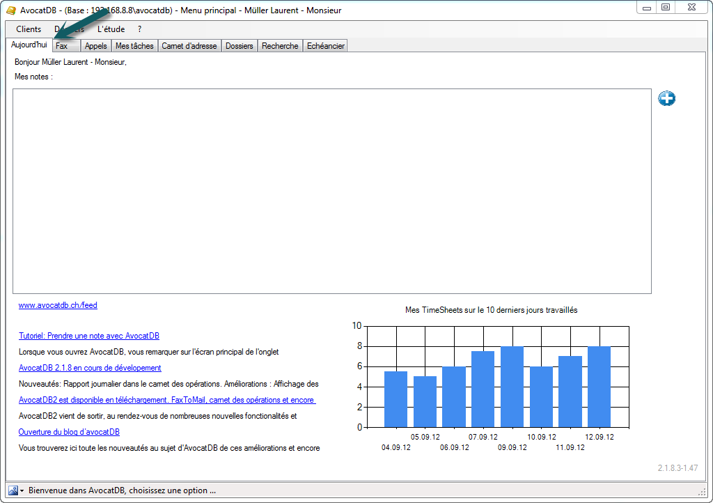
Task: Open the L'étude menu
Action: (x=111, y=29)
